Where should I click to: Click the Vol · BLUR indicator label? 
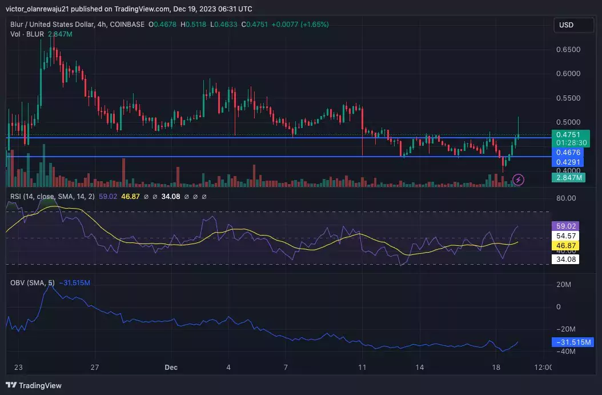[x=27, y=34]
